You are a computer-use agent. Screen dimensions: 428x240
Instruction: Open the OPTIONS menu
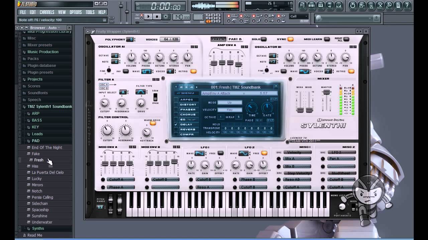[76, 12]
